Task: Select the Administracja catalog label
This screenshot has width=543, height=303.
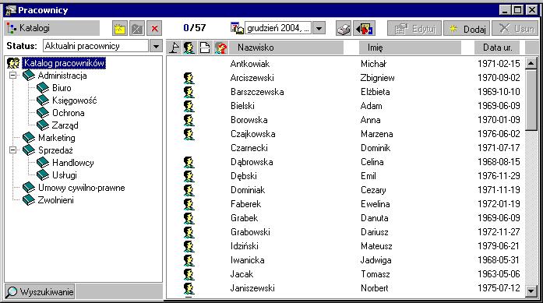Action: coord(62,76)
